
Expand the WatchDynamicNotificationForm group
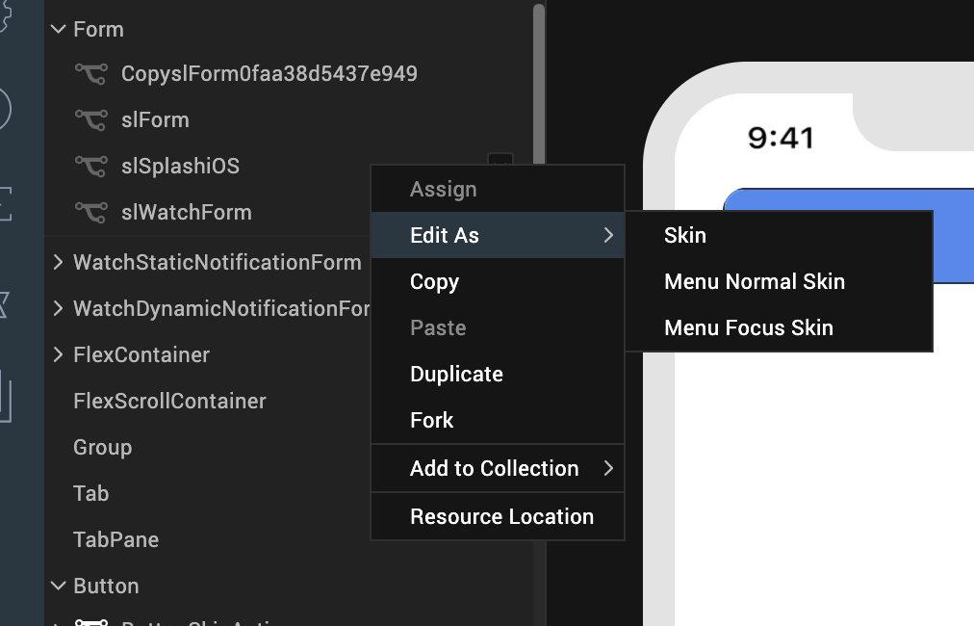pyautogui.click(x=58, y=309)
